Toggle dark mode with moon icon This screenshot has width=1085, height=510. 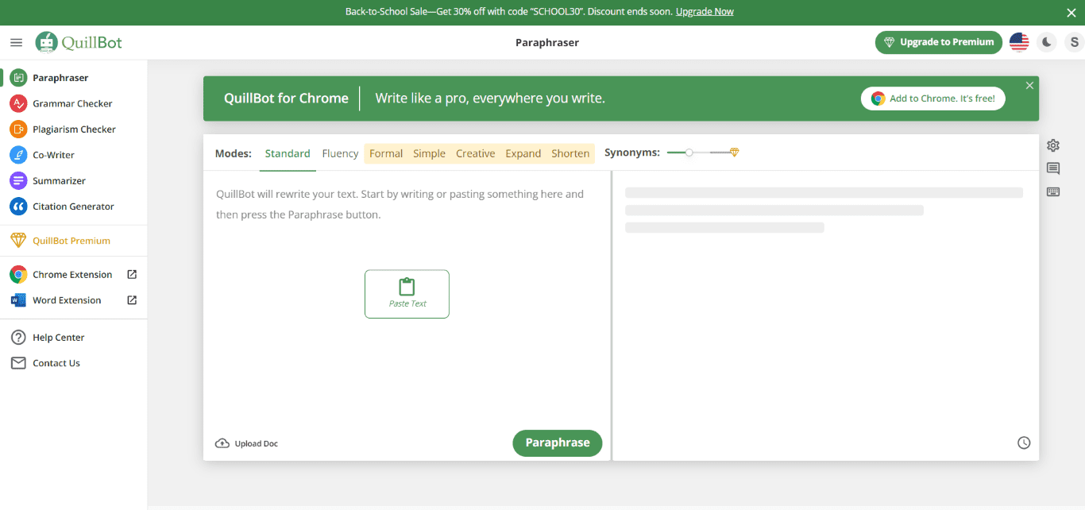[x=1047, y=42]
